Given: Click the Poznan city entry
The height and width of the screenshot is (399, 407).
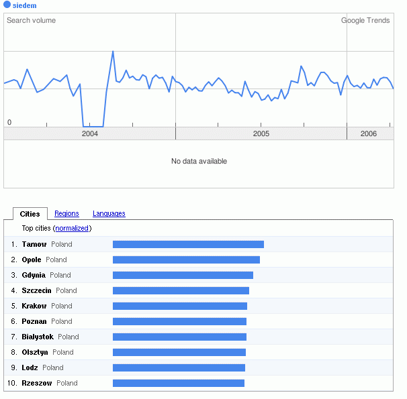Looking at the screenshot, I should (x=34, y=322).
